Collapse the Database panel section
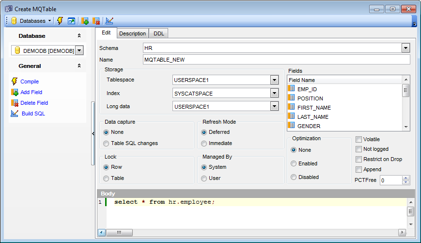Viewport: 421px width, 243px height. 79,35
